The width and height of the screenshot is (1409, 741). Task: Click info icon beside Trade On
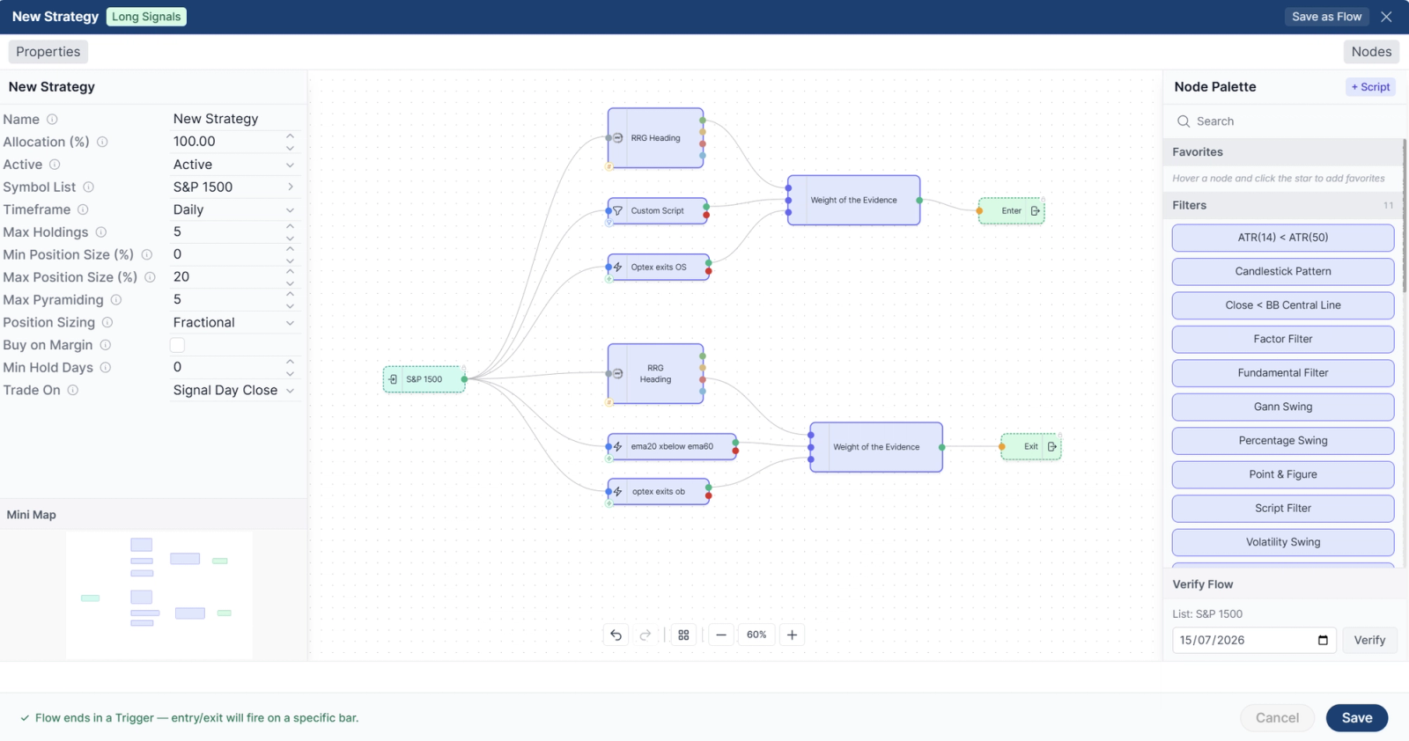(73, 390)
